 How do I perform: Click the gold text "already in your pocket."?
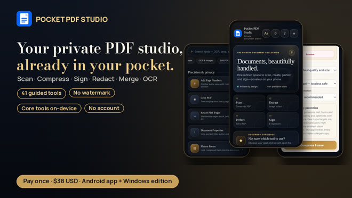[x=95, y=65]
